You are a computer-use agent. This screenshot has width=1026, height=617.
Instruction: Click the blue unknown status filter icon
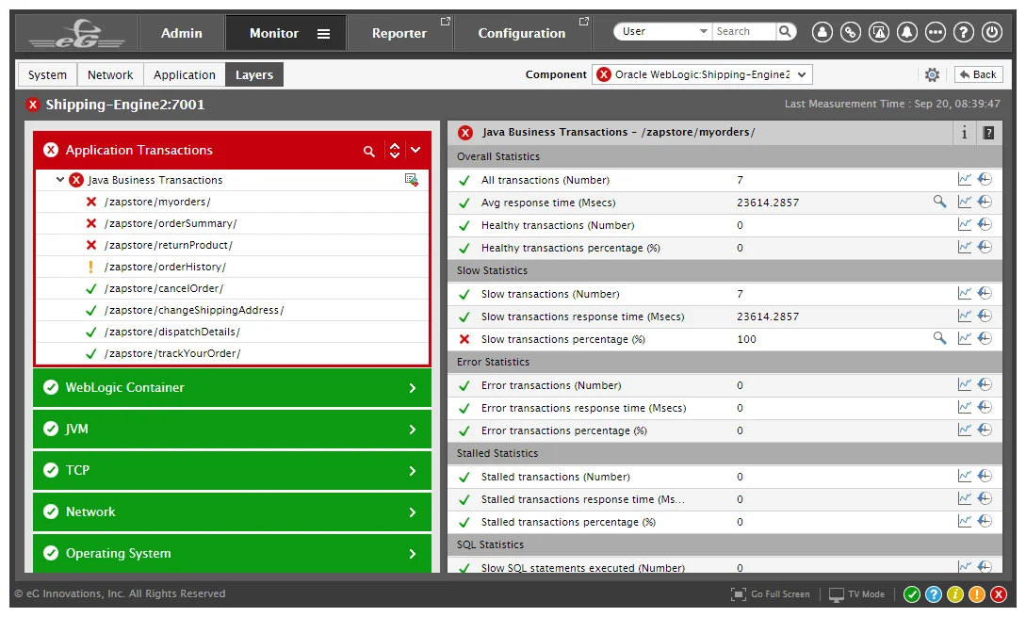tap(934, 594)
